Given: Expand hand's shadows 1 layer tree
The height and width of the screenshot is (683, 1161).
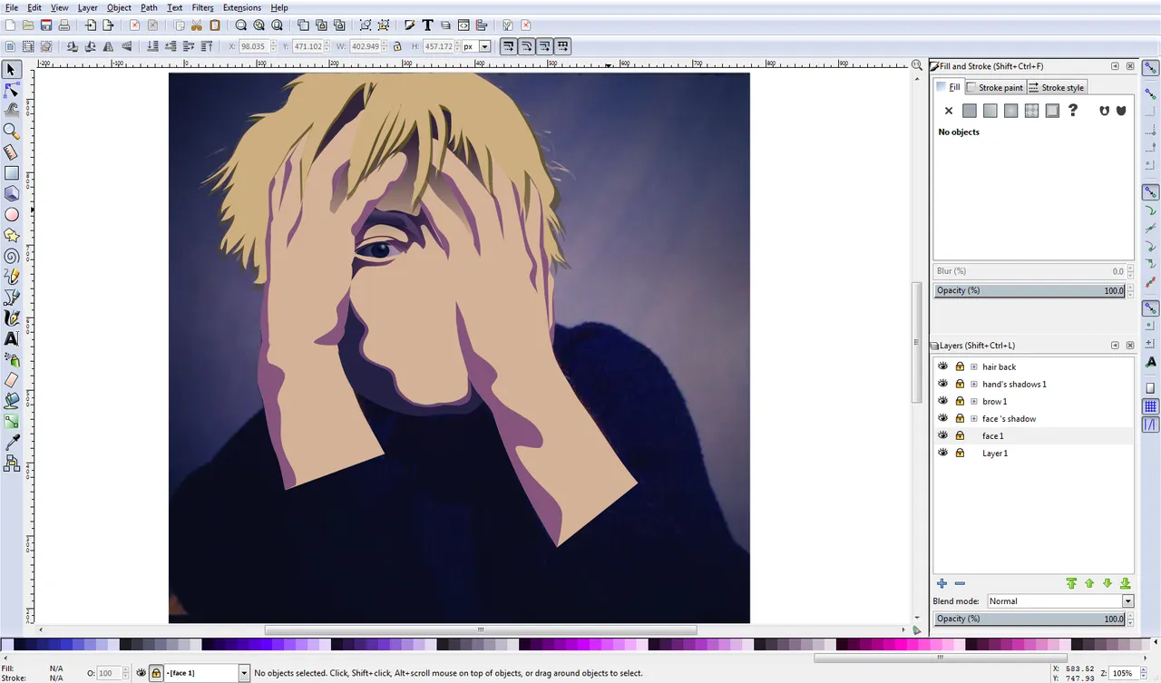Looking at the screenshot, I should pyautogui.click(x=974, y=384).
